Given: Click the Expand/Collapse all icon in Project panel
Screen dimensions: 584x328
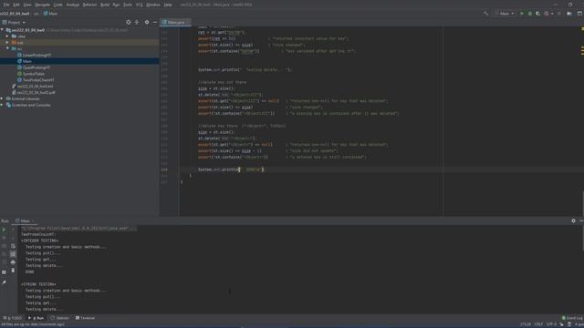Looking at the screenshot, I should pyautogui.click(x=137, y=22).
